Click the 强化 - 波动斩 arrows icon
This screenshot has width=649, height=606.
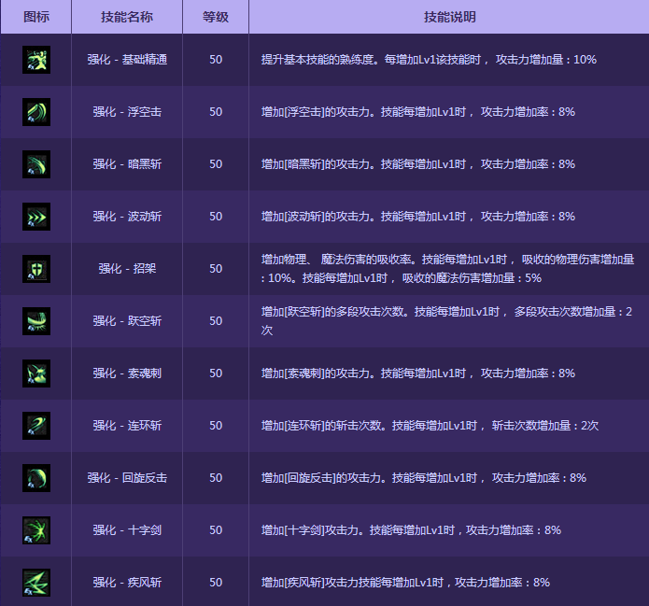point(36,217)
